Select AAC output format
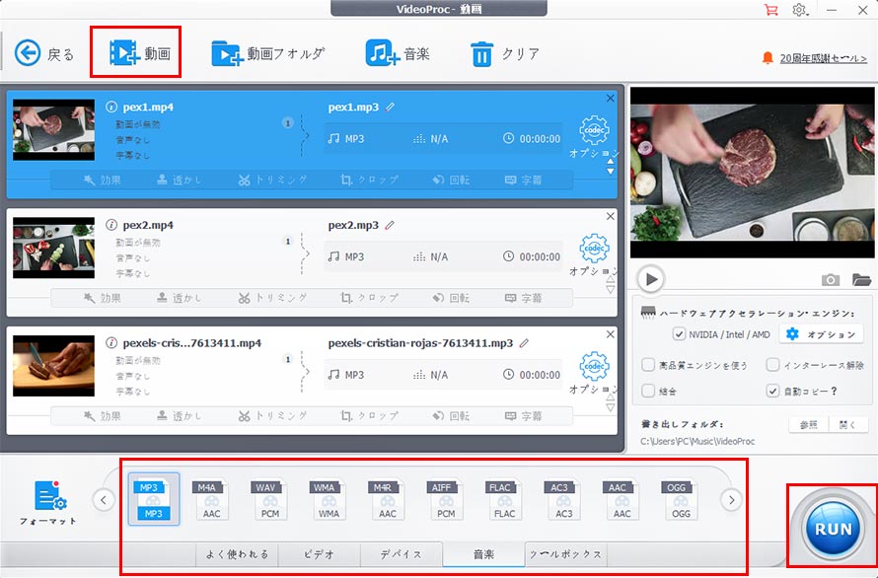 tap(622, 499)
